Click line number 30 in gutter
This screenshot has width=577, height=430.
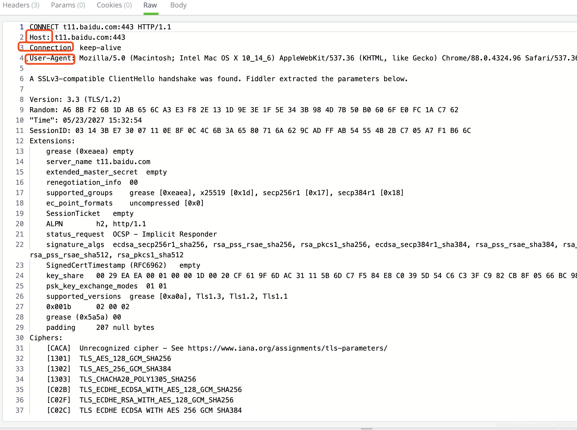pos(20,338)
